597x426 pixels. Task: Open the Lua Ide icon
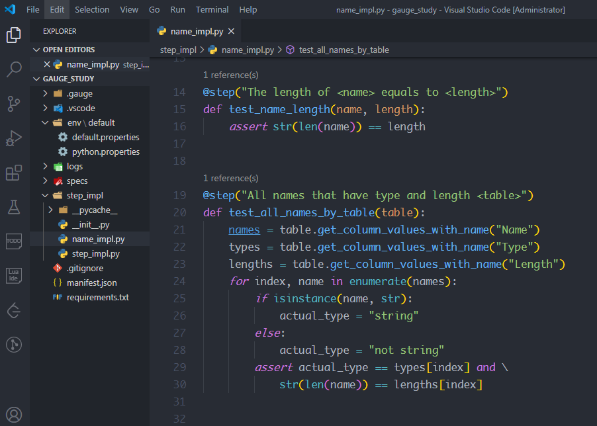click(x=14, y=275)
